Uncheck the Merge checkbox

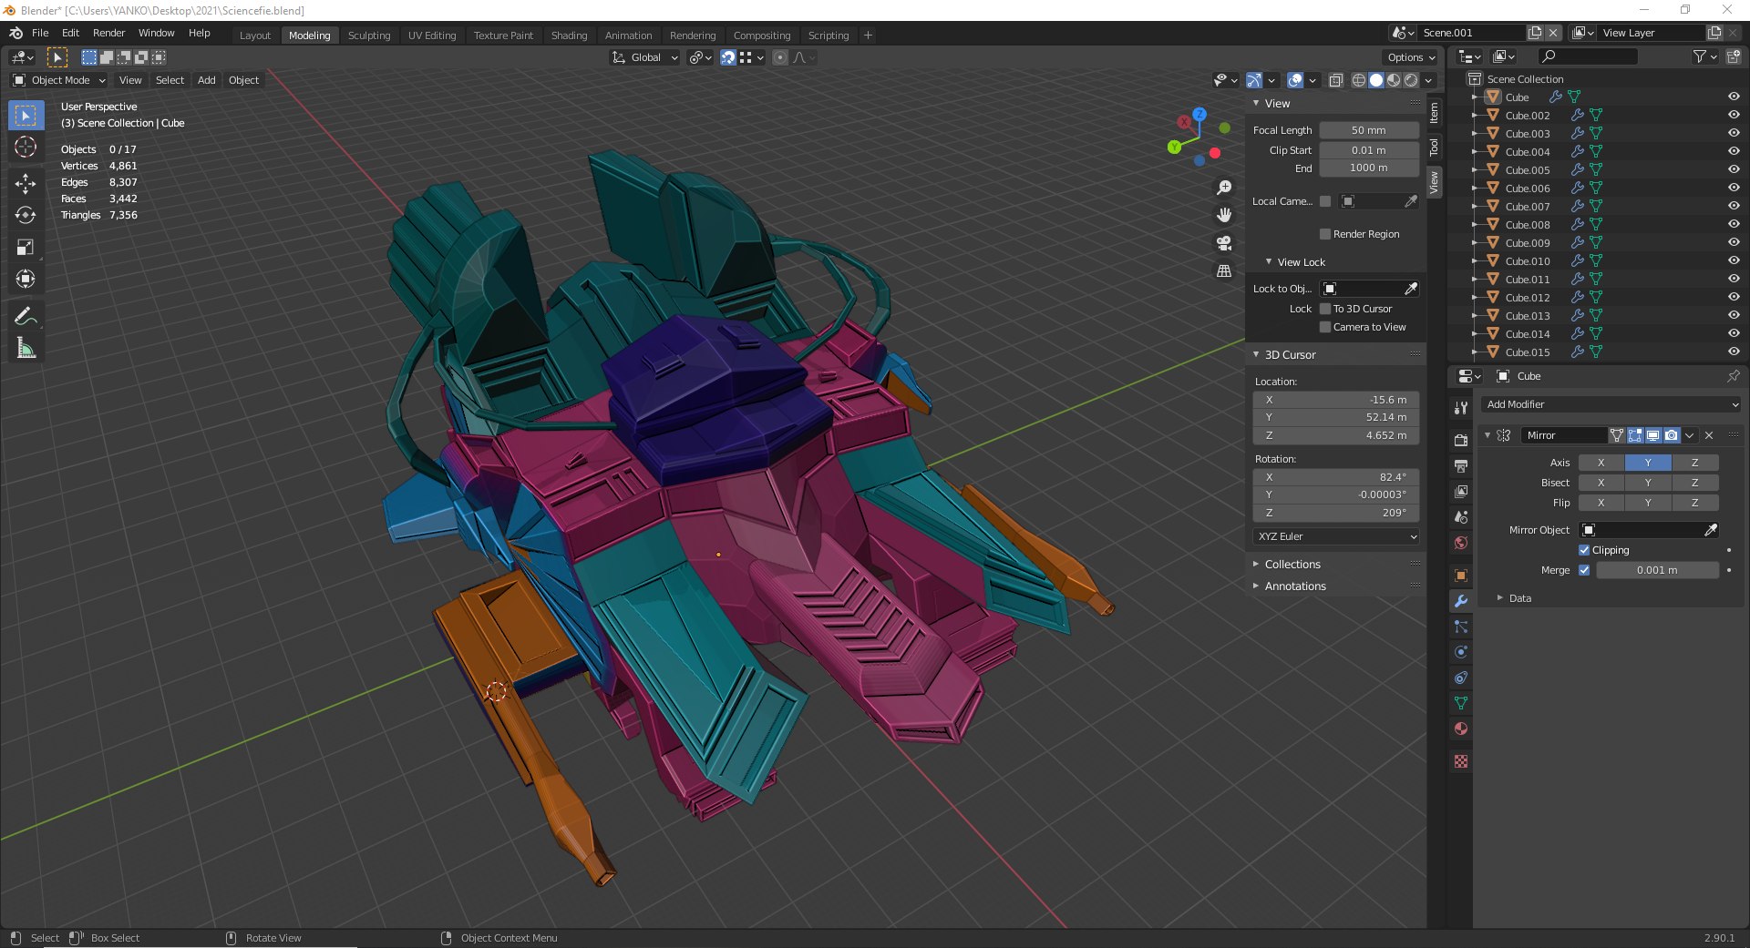pyautogui.click(x=1584, y=570)
